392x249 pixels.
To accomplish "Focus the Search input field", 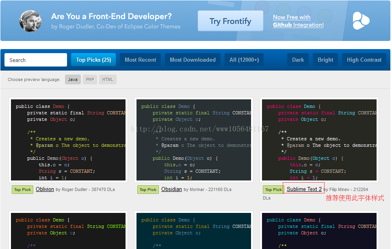I will point(36,60).
